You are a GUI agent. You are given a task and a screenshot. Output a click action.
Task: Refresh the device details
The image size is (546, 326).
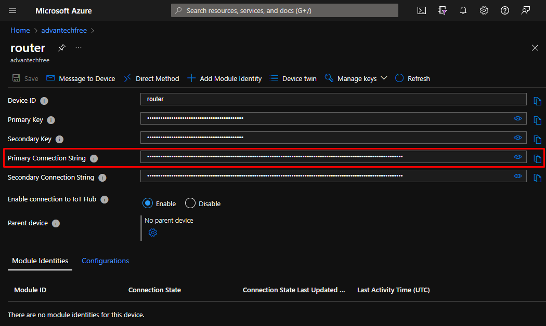point(412,78)
